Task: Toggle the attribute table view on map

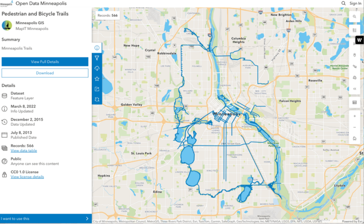Action: tap(355, 102)
